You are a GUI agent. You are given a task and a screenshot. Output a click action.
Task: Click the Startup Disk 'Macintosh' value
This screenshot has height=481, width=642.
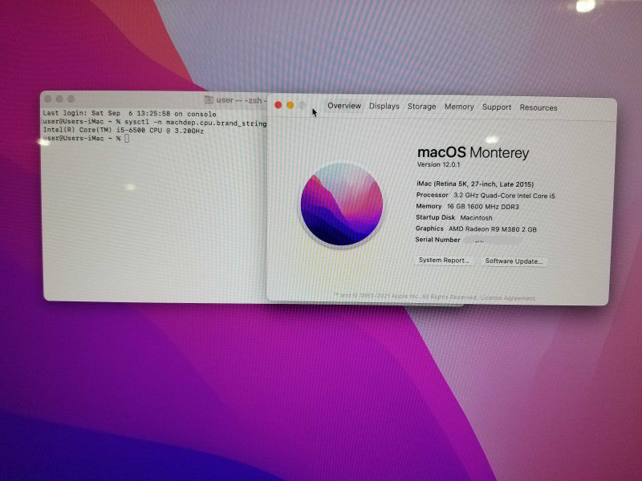coord(476,217)
